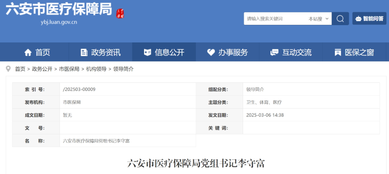The height and width of the screenshot is (174, 389).
Task: Click the red seal logo emblem
Action: coord(120,14)
